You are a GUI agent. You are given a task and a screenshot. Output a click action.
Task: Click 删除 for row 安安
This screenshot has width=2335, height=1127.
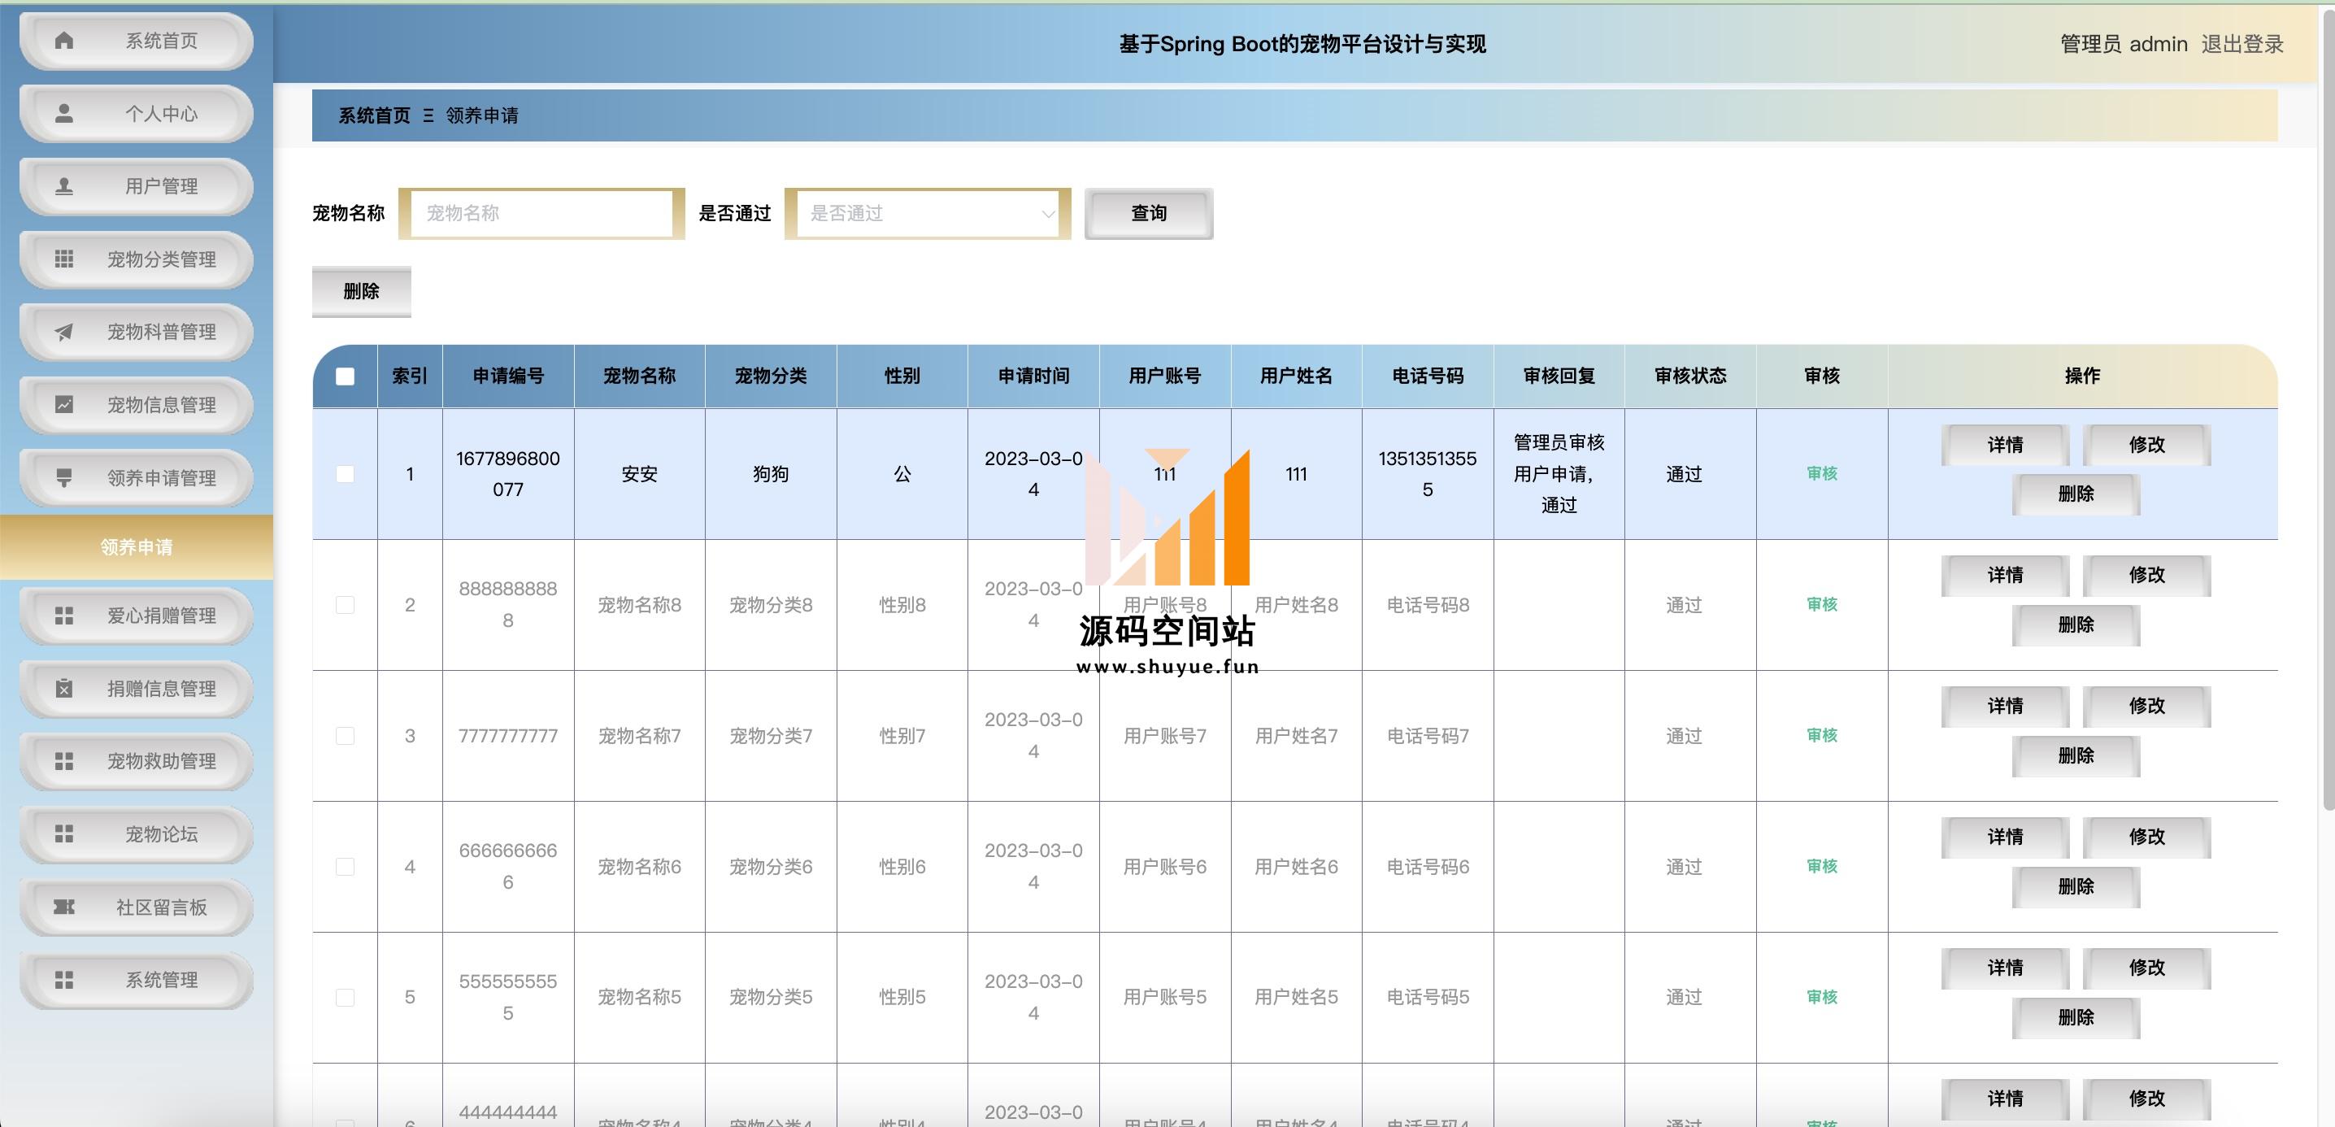coord(2076,494)
